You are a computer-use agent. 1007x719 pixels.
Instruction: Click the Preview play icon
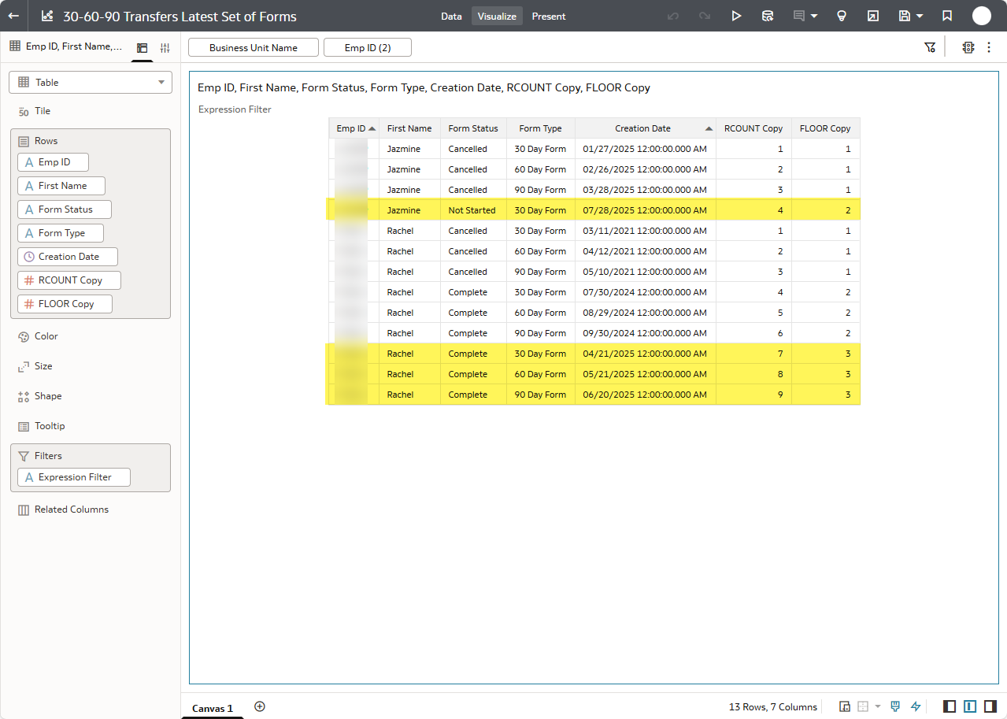tap(736, 16)
